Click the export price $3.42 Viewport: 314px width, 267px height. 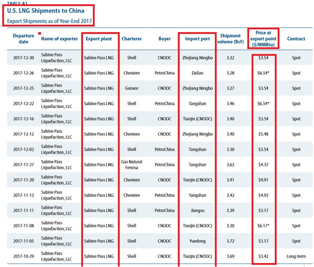263,256
